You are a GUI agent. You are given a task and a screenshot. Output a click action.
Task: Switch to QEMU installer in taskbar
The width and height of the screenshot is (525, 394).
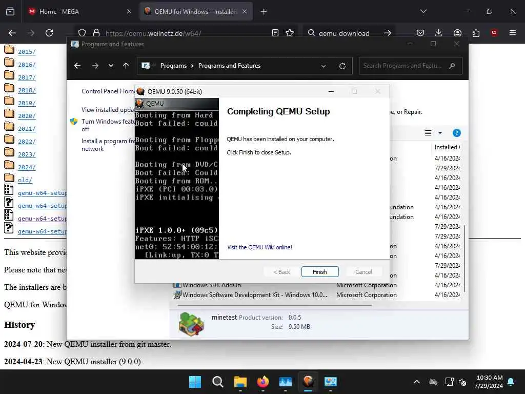308,382
